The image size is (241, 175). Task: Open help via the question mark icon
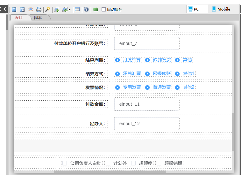point(86,9)
